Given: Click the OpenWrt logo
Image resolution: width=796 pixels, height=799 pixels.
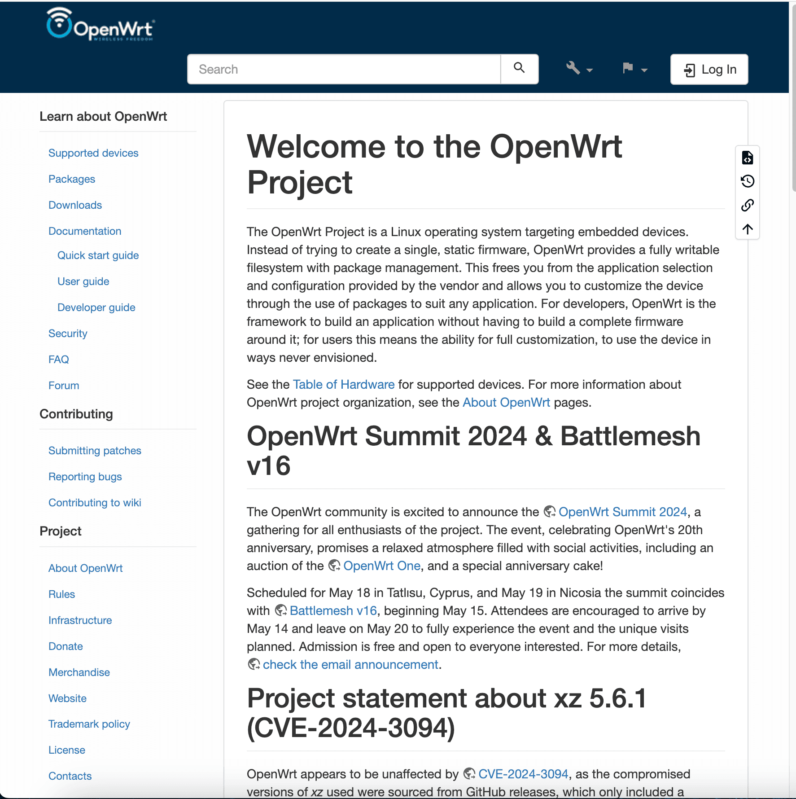Looking at the screenshot, I should point(101,25).
